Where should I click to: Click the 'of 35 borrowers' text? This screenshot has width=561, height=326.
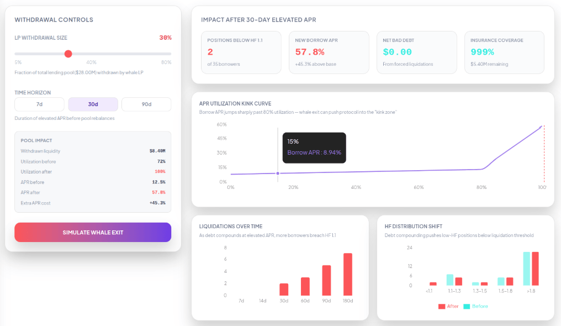tap(224, 64)
